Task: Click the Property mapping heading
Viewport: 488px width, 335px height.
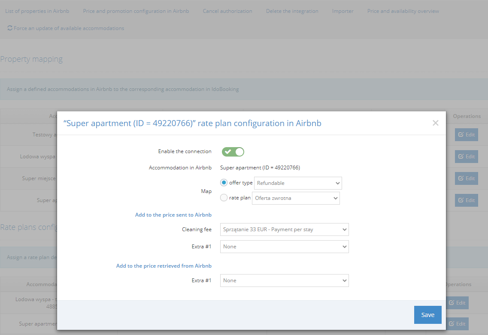Action: [x=31, y=59]
